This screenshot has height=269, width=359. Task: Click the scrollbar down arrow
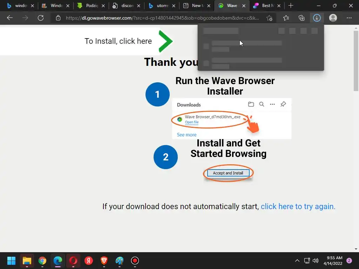click(x=356, y=249)
